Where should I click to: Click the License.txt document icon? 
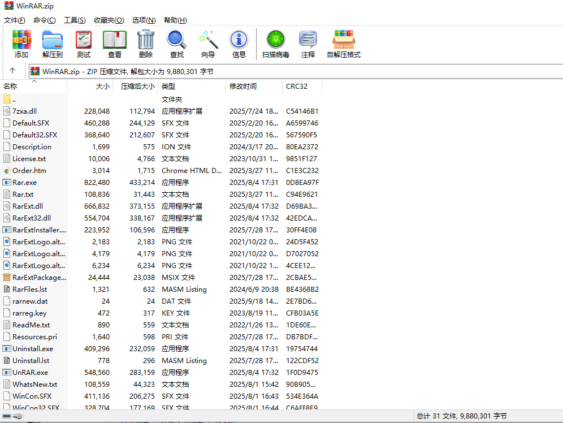6,158
